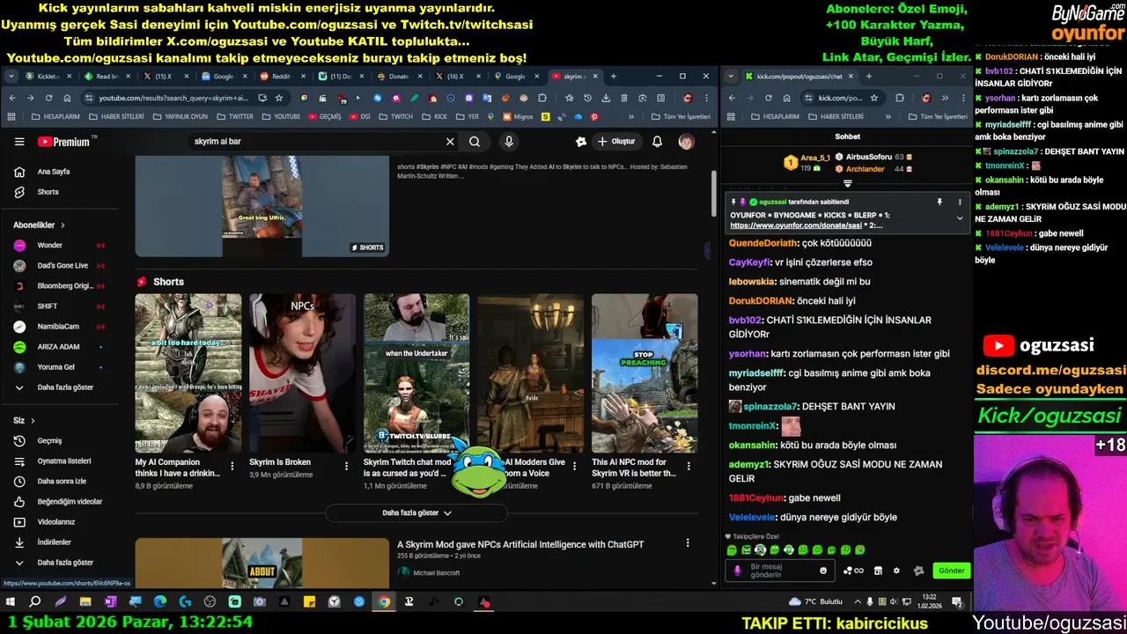Go home in the Kick chat window
This screenshot has height=634, width=1127.
(786, 98)
